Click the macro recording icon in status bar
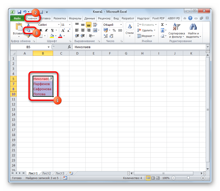Image resolution: width=220 pixels, height=191 pixels. pyautogui.click(x=65, y=178)
